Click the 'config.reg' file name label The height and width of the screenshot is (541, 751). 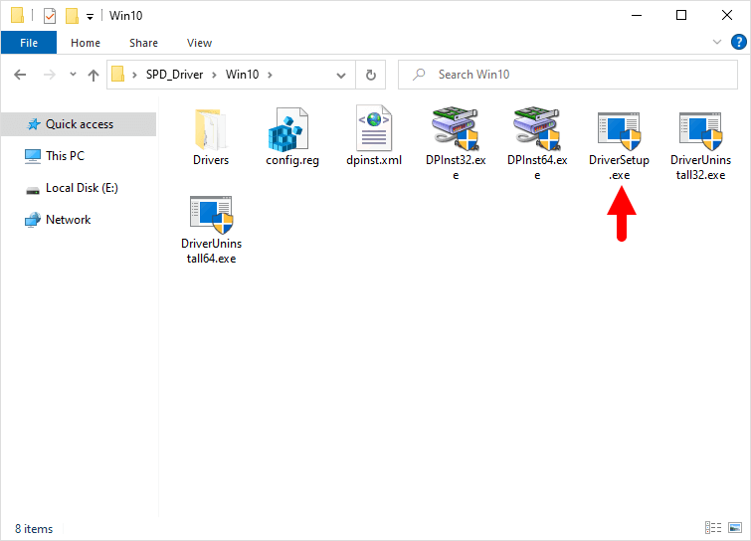292,160
